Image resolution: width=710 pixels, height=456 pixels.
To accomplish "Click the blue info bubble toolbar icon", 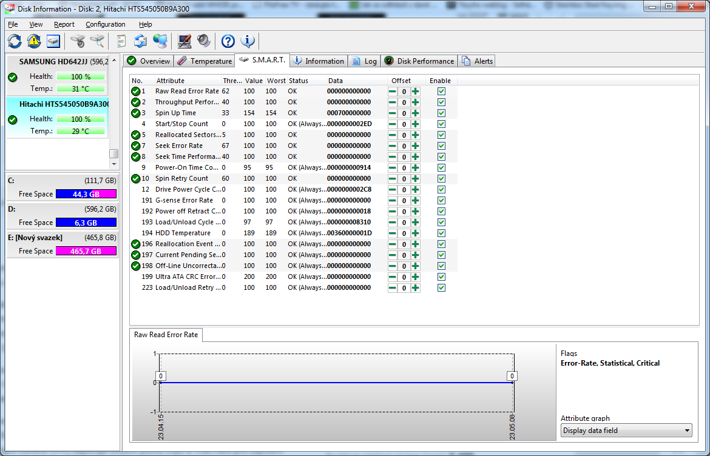I will [248, 41].
